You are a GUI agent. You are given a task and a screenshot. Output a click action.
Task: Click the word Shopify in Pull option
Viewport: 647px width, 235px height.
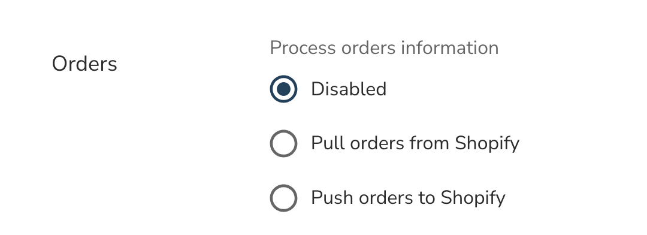487,144
